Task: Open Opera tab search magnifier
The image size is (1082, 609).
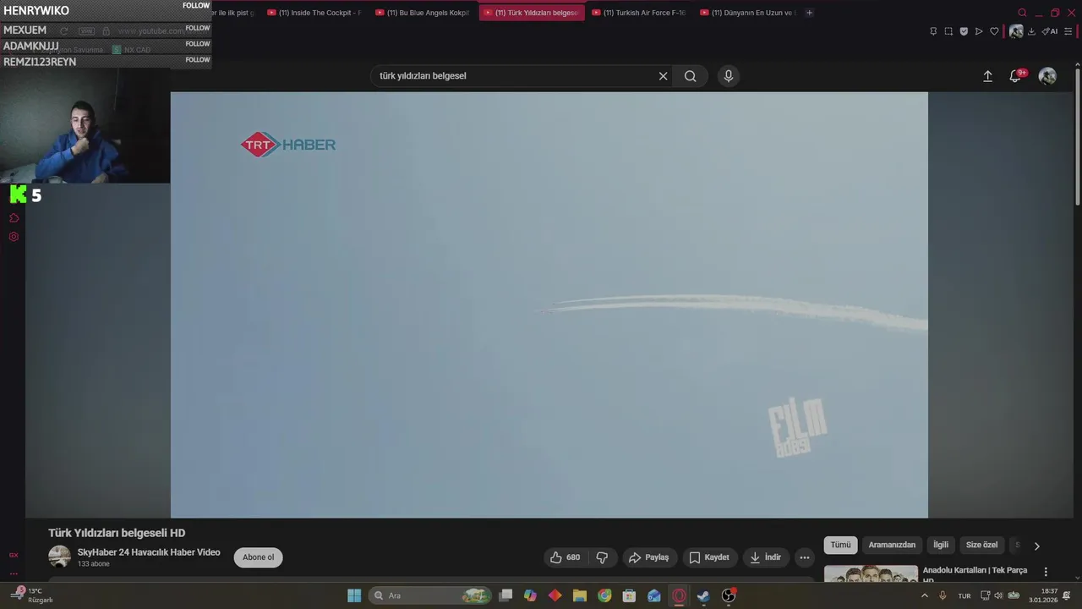Action: (1022, 13)
